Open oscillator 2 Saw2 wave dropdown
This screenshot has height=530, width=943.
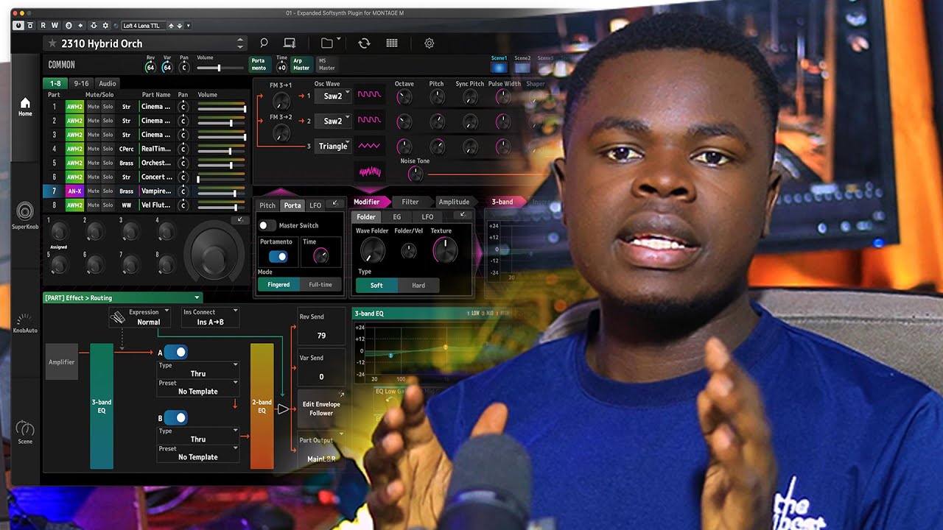[x=333, y=121]
